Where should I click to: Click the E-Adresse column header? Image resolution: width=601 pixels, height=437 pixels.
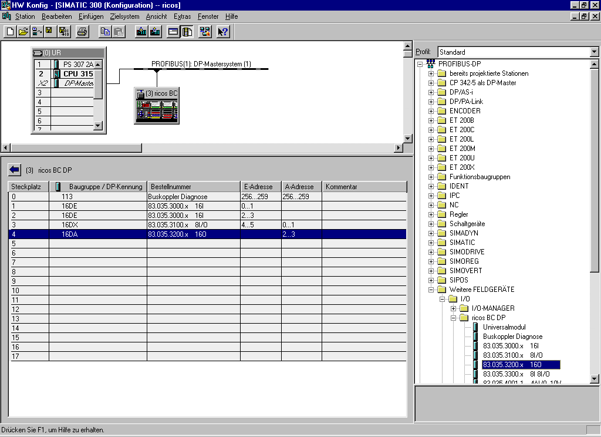(x=261, y=186)
